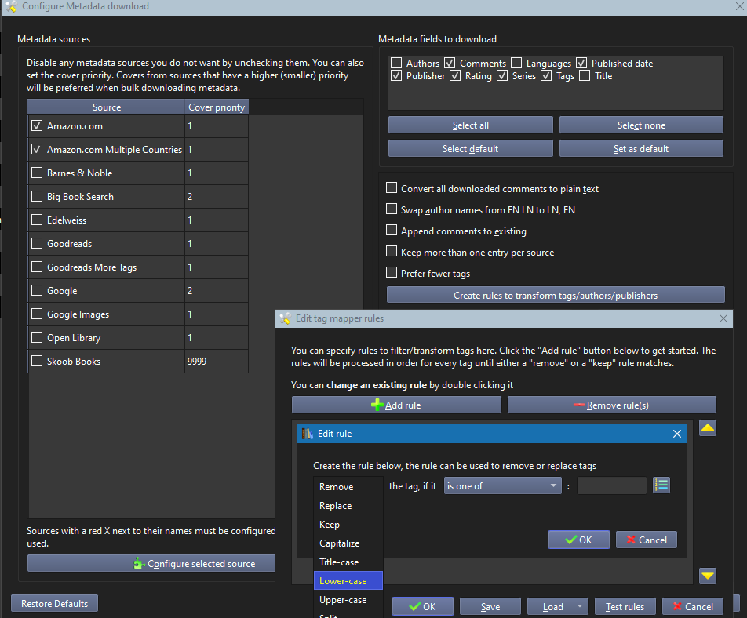Confirm with OK in Edit rule dialog
The image size is (747, 618).
pyautogui.click(x=579, y=540)
